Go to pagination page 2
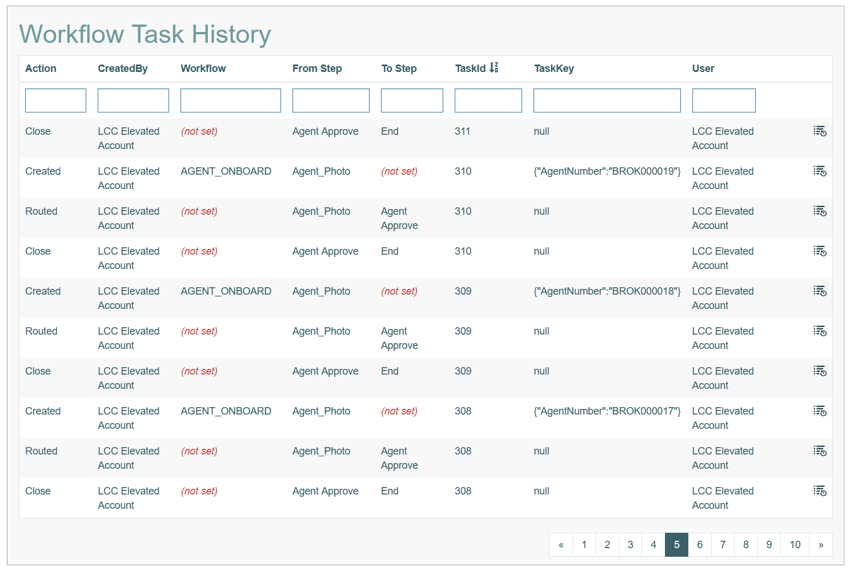Viewport: 854px width, 571px height. [x=607, y=545]
